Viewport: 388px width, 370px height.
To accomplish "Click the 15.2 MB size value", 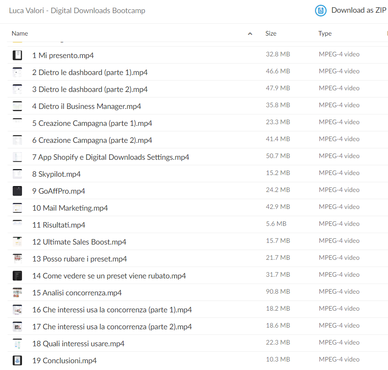I will [278, 173].
